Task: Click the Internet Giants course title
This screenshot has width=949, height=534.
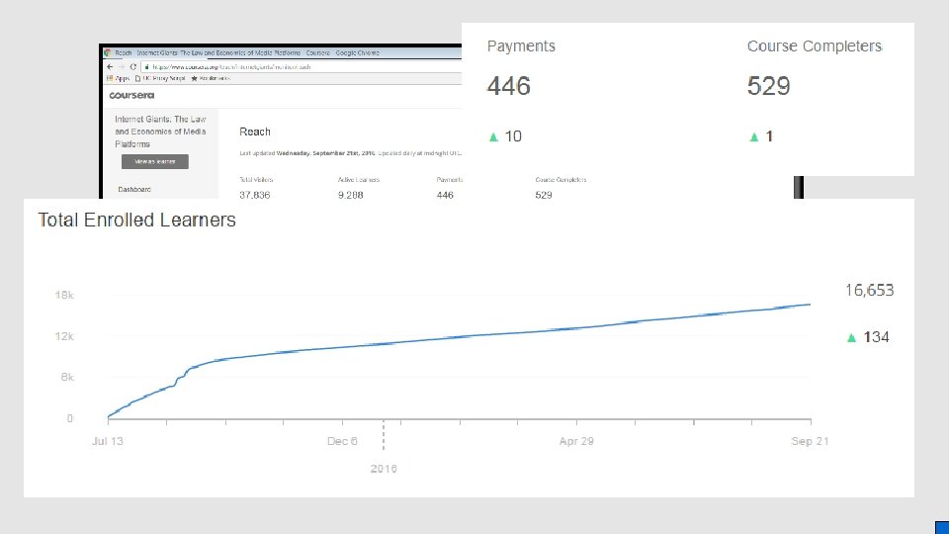Action: click(160, 132)
